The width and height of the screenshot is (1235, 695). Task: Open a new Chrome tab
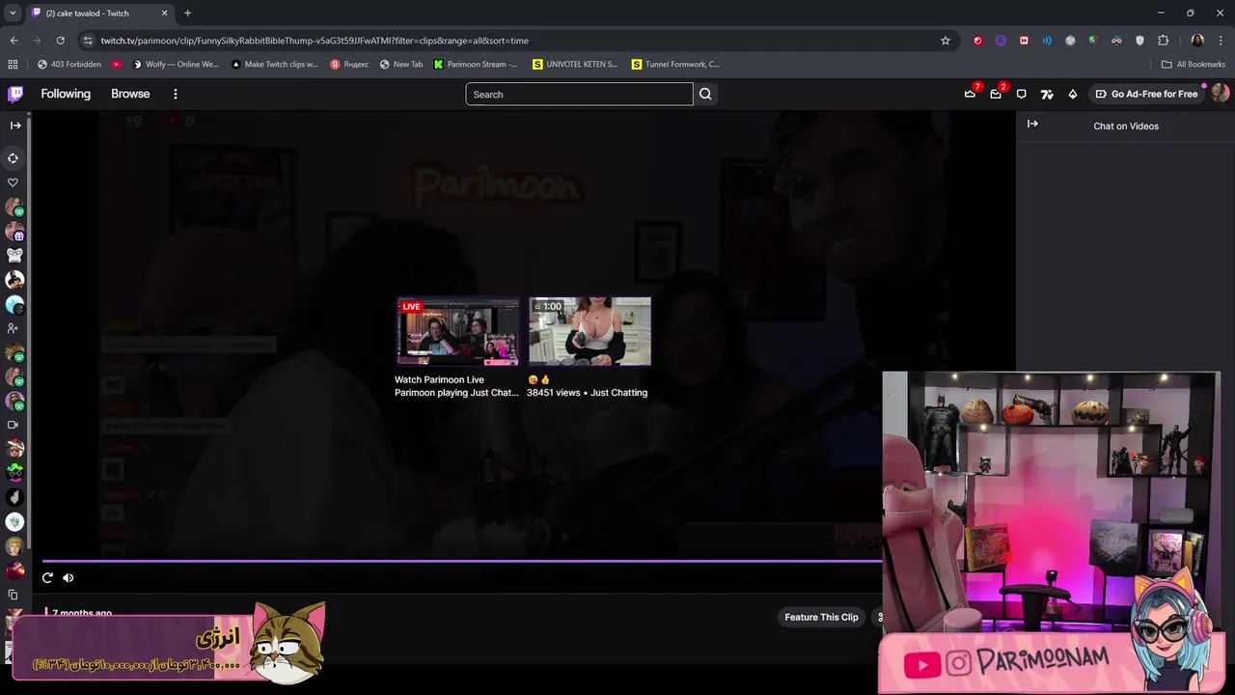(x=187, y=14)
